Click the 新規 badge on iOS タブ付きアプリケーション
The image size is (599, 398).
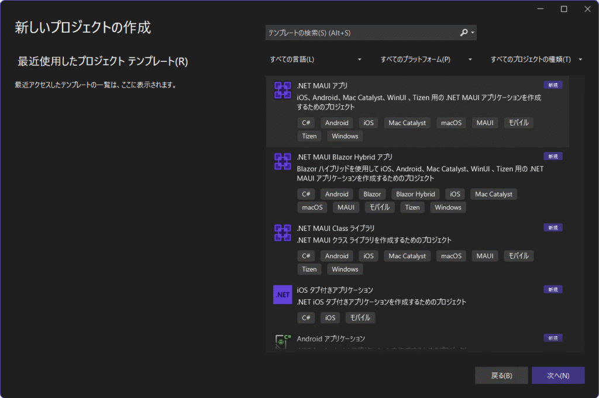click(553, 290)
